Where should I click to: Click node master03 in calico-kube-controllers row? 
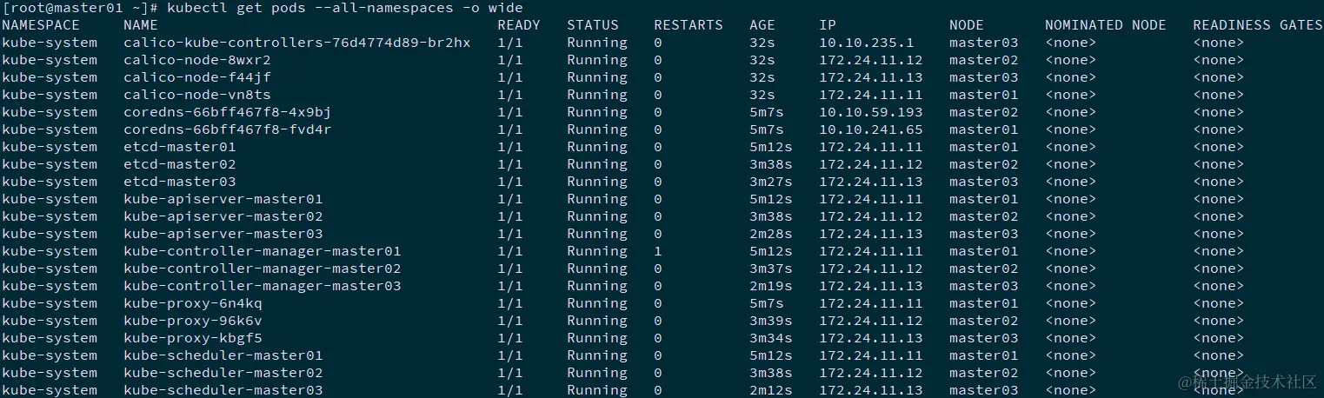984,43
